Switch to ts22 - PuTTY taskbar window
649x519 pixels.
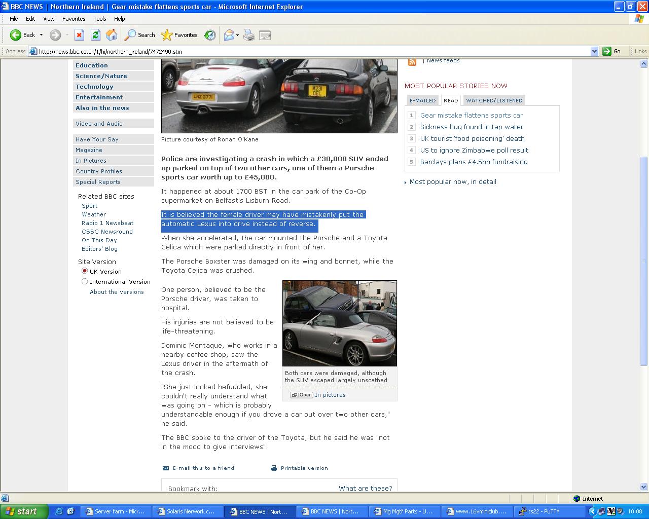click(x=548, y=511)
